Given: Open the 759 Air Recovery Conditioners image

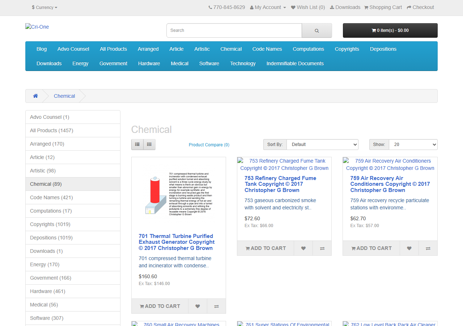Looking at the screenshot, I should pos(390,164).
